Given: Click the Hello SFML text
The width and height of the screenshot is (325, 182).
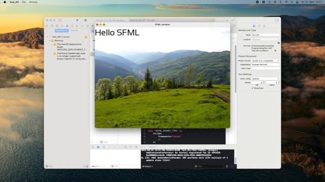Looking at the screenshot, I should pyautogui.click(x=117, y=32).
